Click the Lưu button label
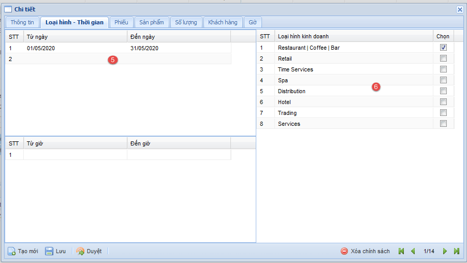 point(61,251)
